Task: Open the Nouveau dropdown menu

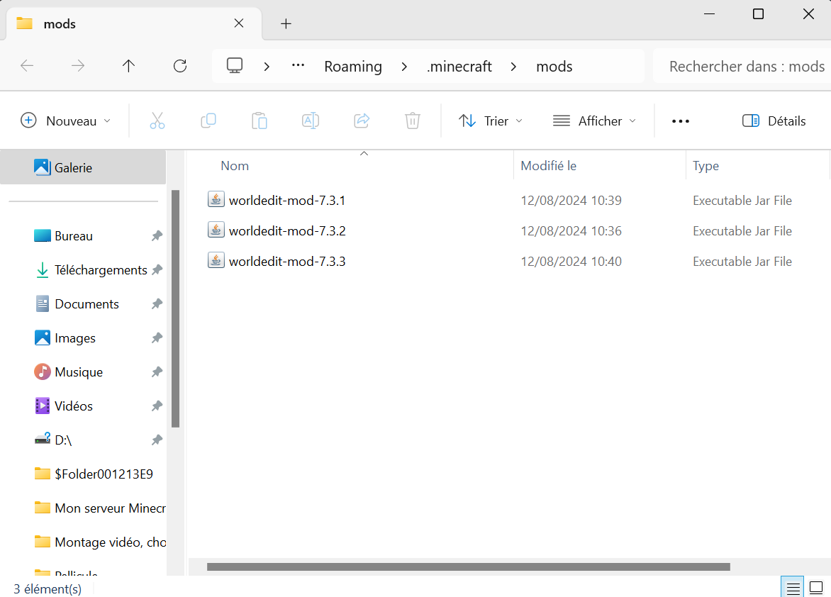Action: (66, 121)
